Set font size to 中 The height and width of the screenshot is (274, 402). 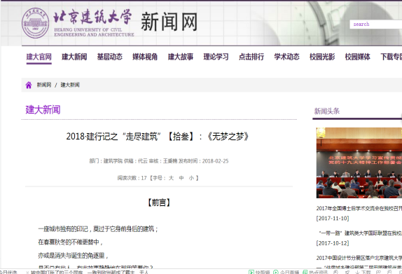tap(181, 178)
